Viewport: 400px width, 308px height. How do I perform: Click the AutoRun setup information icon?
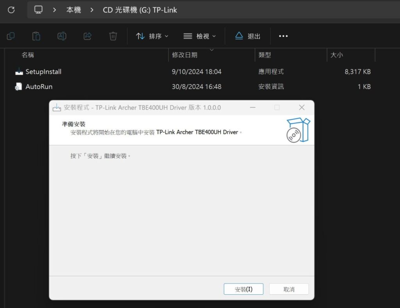pyautogui.click(x=19, y=87)
